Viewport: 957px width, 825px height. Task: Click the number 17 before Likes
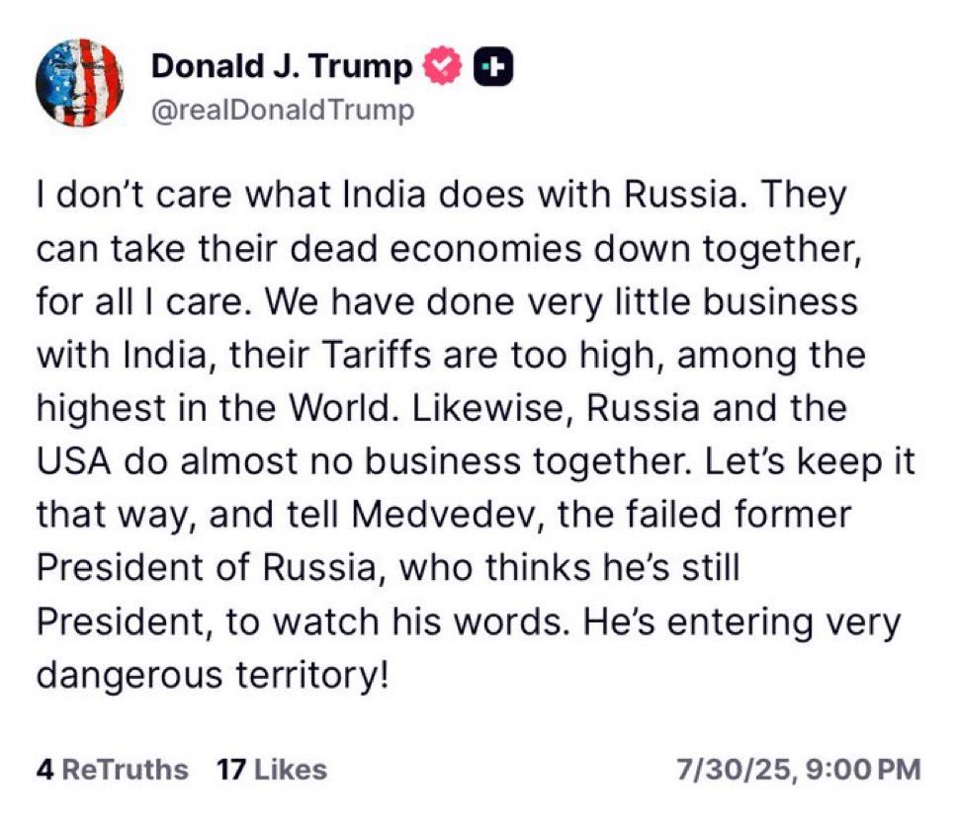pyautogui.click(x=231, y=770)
